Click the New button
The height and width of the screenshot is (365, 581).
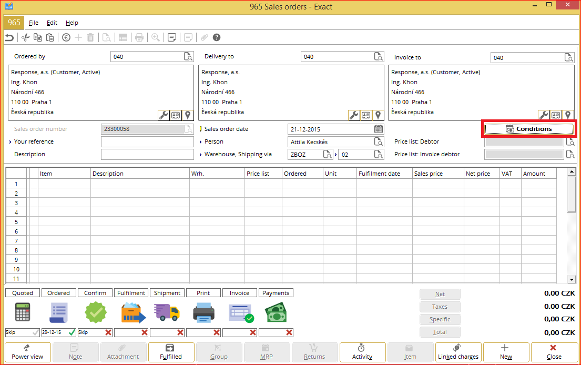506,352
